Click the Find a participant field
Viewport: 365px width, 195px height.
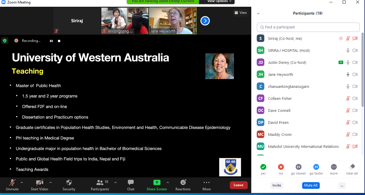[x=308, y=27]
